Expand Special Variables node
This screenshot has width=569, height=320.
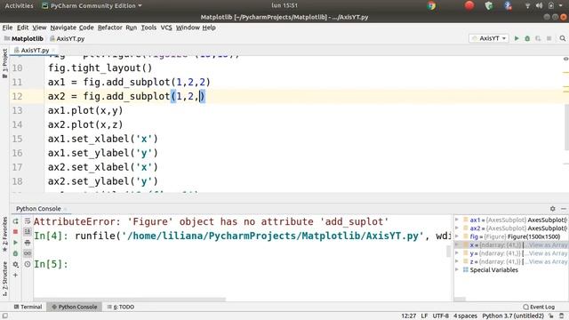pos(457,270)
